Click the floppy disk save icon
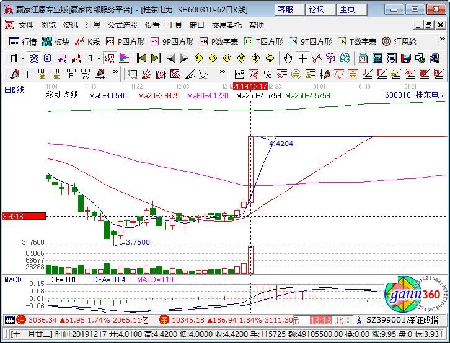The width and height of the screenshot is (450, 343). coord(406,58)
